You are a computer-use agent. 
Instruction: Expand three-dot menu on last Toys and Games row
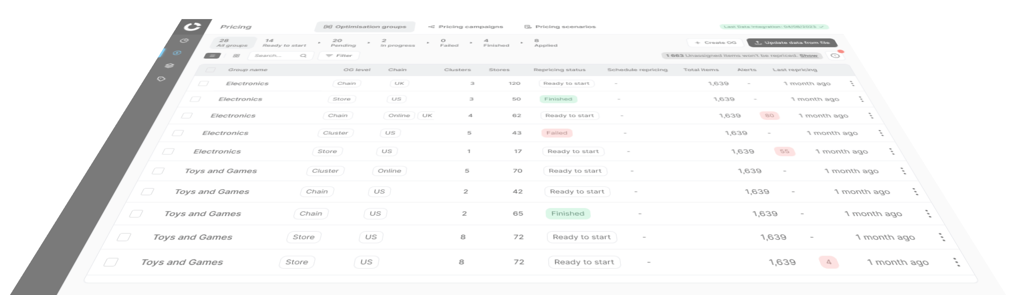pos(956,262)
